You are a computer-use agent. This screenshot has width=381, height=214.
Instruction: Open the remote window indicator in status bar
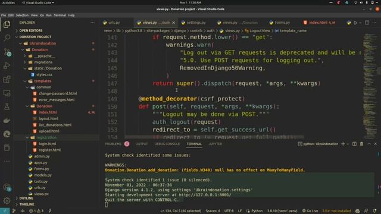[5, 211]
